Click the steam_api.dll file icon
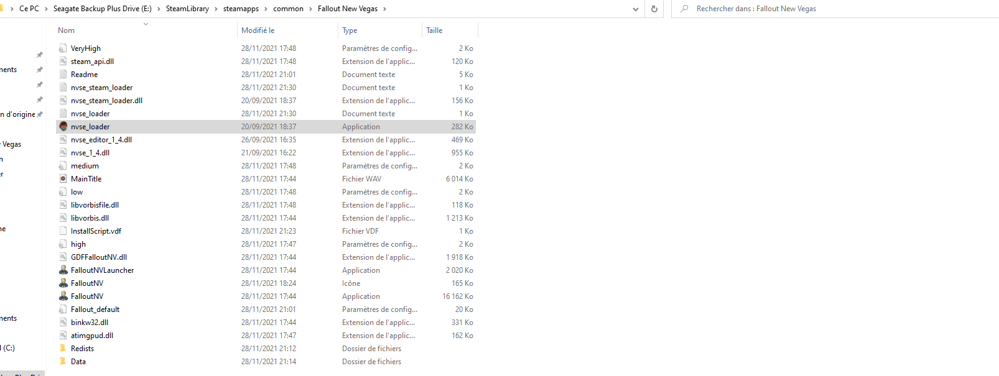Viewport: 999px width, 376px height. click(63, 61)
